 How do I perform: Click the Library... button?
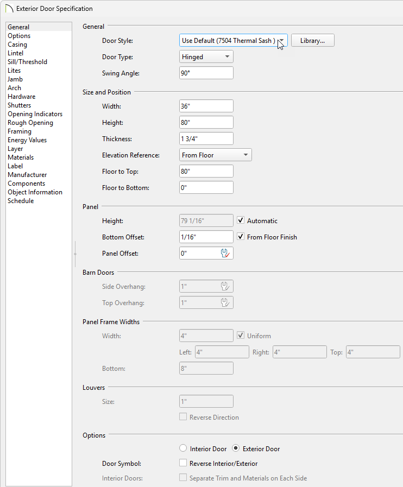[313, 40]
